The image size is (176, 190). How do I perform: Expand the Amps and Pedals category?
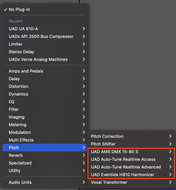coord(45,71)
